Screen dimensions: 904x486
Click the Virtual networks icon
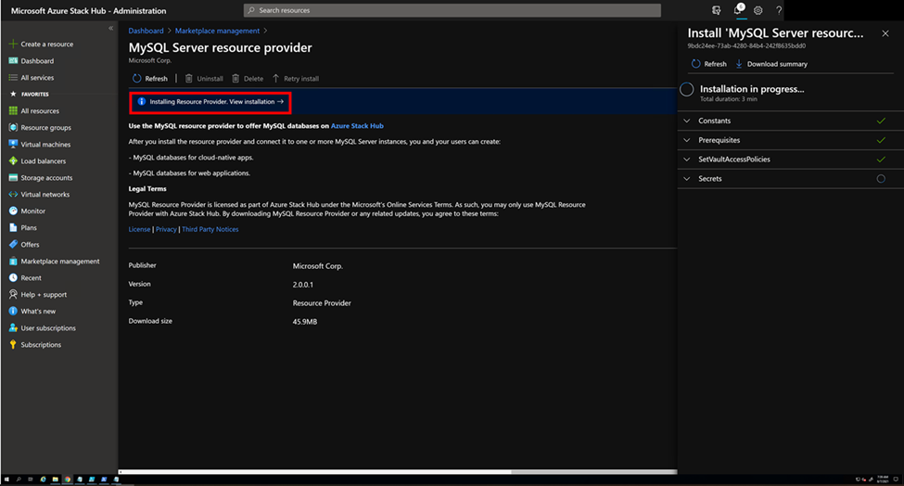coord(13,194)
